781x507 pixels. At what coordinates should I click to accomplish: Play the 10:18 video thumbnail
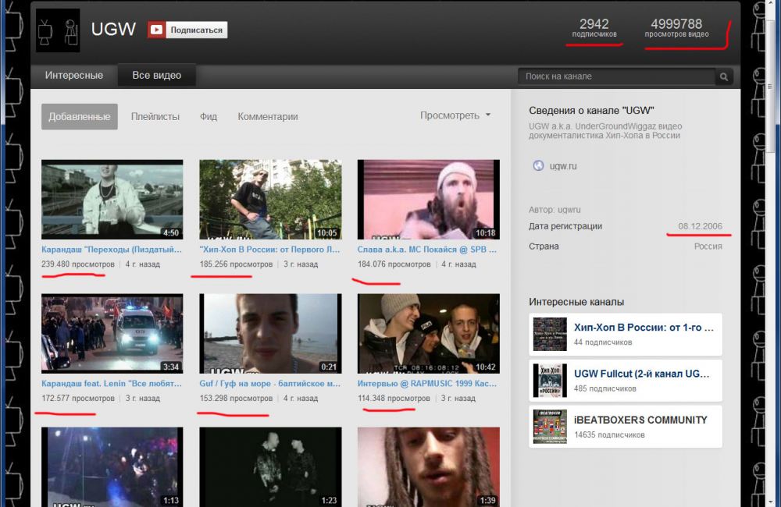[x=428, y=200]
